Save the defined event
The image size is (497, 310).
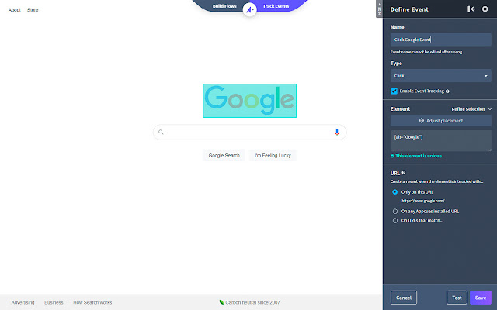tap(481, 298)
